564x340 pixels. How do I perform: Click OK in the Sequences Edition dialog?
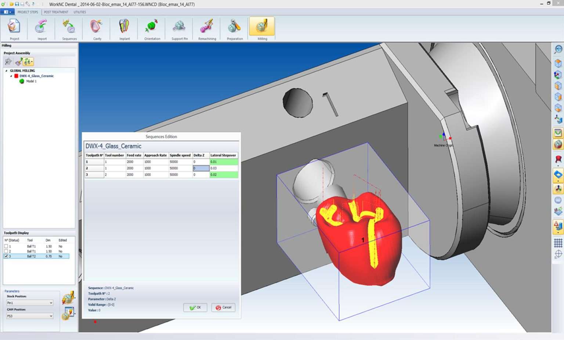[195, 308]
